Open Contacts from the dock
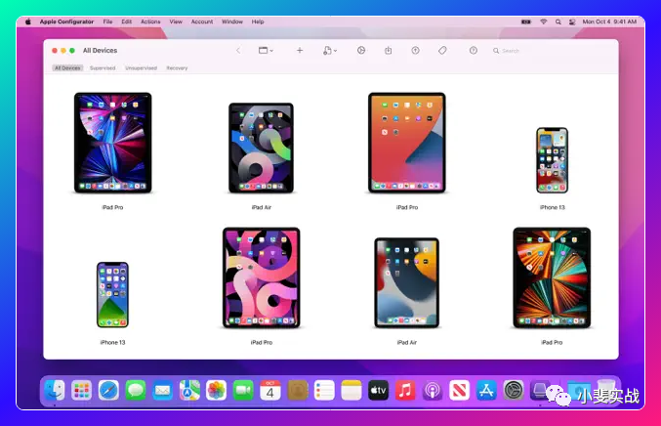The width and height of the screenshot is (661, 426). point(298,390)
